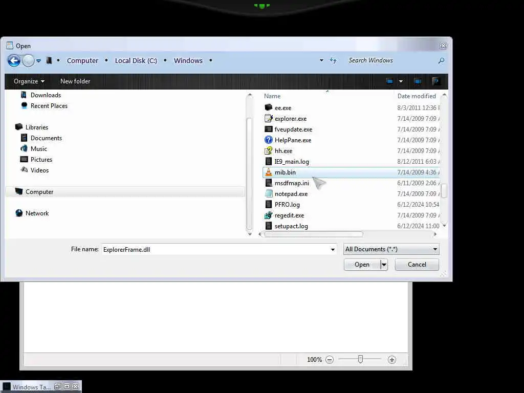The height and width of the screenshot is (393, 524).
Task: Open Downloads in the navigation pane
Action: 46,95
